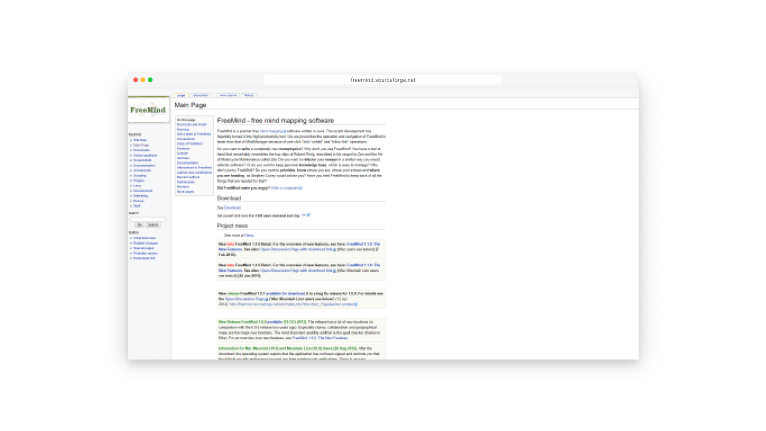This screenshot has width=766, height=431.
Task: Jump to Download and install in contents box
Action: 192,125
